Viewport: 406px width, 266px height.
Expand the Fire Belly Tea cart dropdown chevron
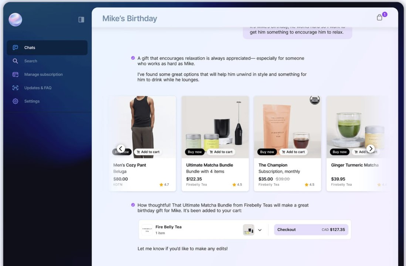(x=260, y=230)
